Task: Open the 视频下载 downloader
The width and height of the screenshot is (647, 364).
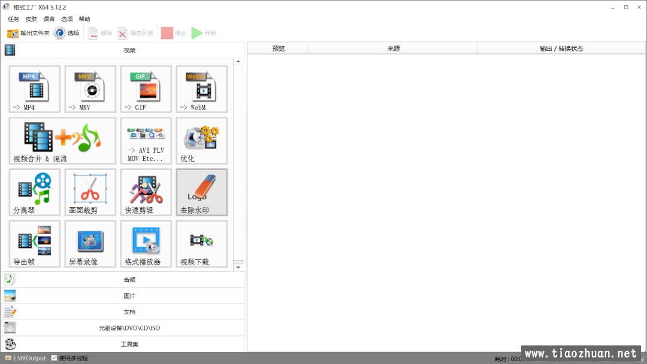Action: pyautogui.click(x=202, y=244)
